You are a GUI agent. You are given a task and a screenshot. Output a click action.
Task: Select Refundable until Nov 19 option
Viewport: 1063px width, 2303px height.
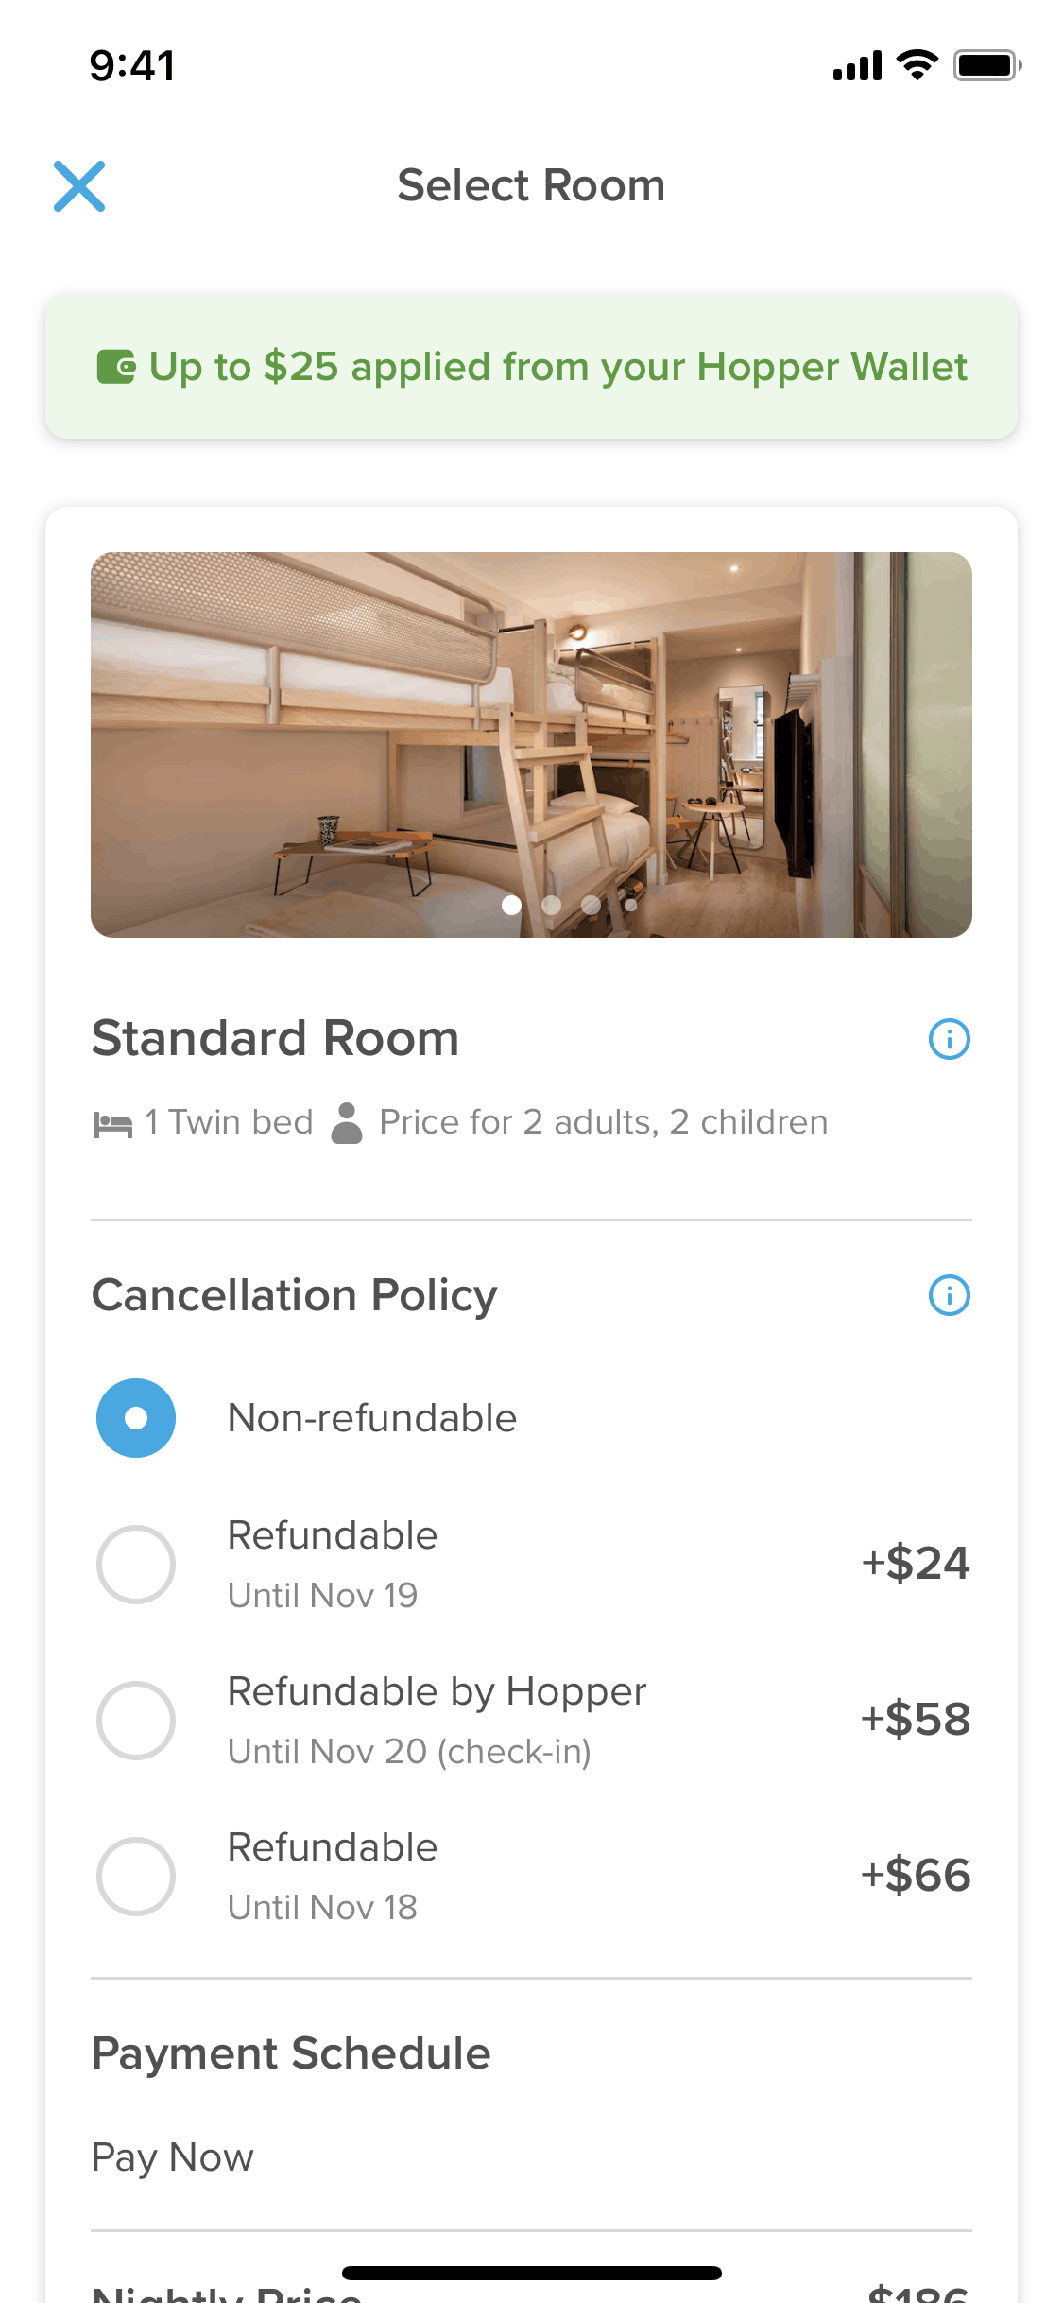tap(136, 1565)
